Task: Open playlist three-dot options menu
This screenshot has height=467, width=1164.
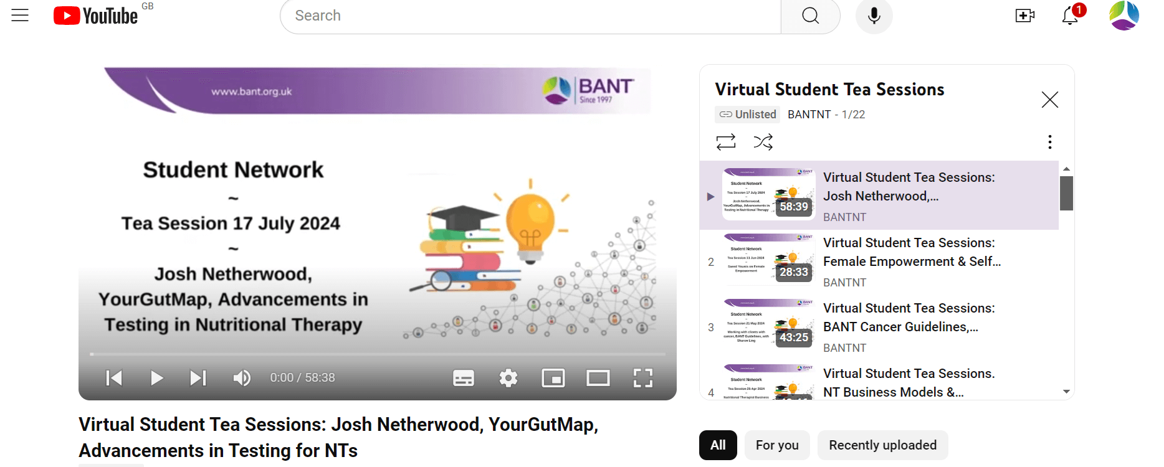Action: click(1050, 142)
